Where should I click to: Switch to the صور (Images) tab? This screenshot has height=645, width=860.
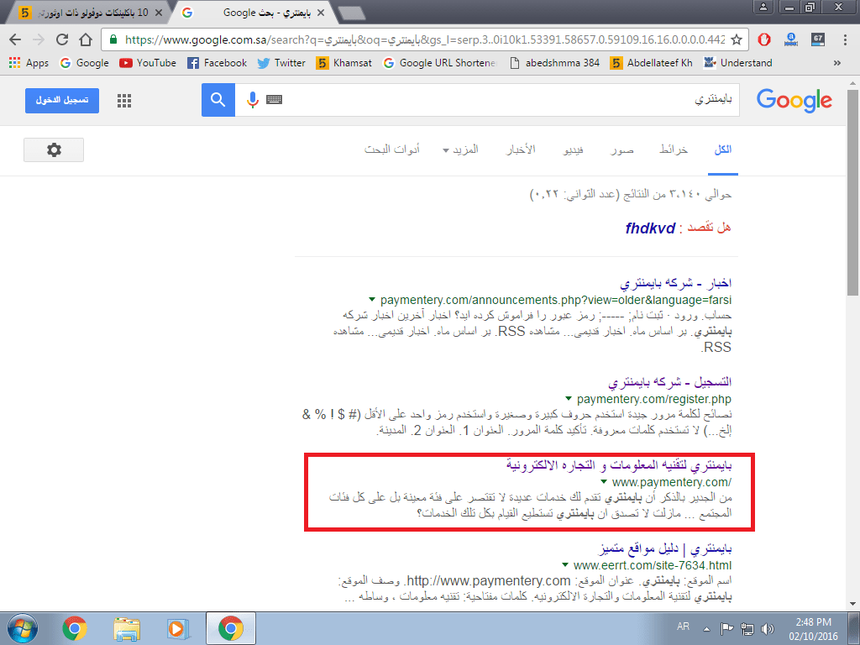click(x=622, y=149)
